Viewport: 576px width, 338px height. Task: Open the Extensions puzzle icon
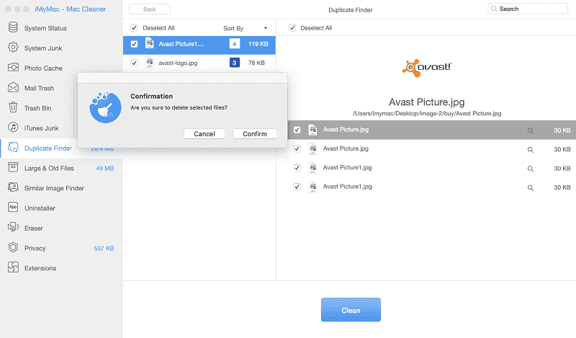[x=13, y=267]
